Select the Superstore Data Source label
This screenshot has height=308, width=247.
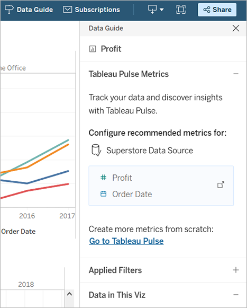pos(150,151)
